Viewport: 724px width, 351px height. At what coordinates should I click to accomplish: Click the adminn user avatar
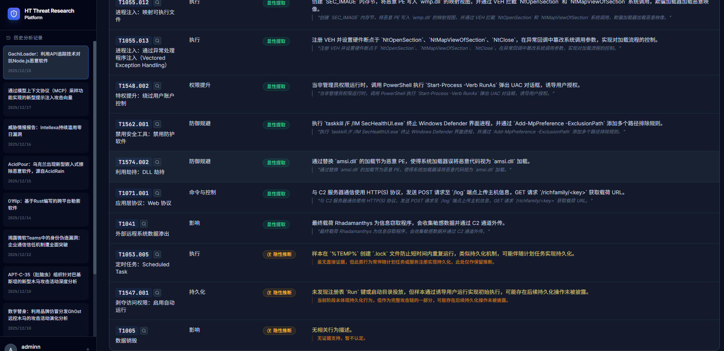11,348
